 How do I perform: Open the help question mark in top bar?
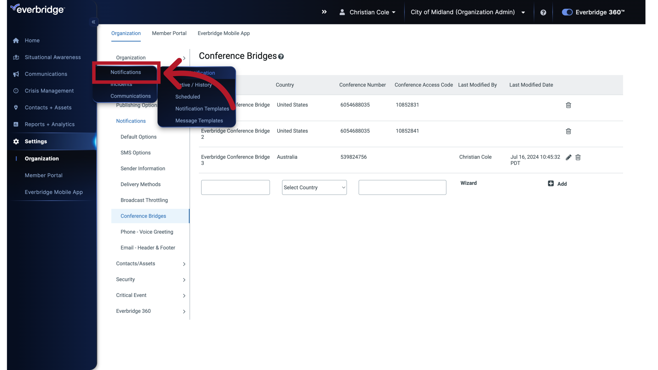(543, 12)
